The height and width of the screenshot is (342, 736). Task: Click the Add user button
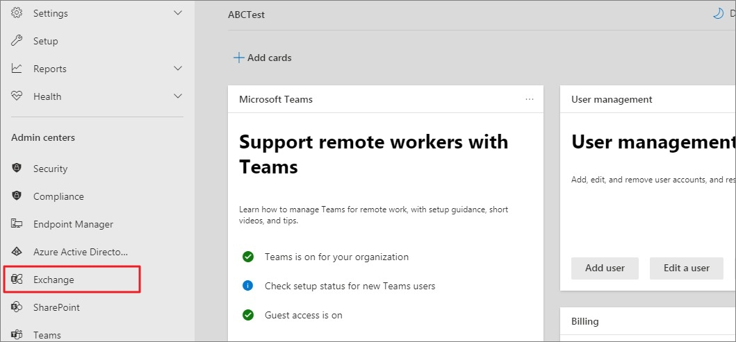[x=605, y=268]
